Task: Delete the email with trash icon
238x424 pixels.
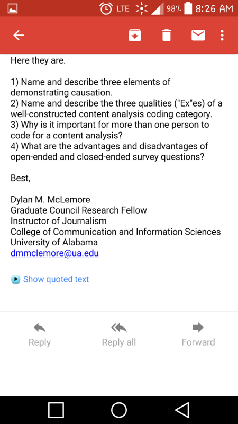Action: click(167, 35)
